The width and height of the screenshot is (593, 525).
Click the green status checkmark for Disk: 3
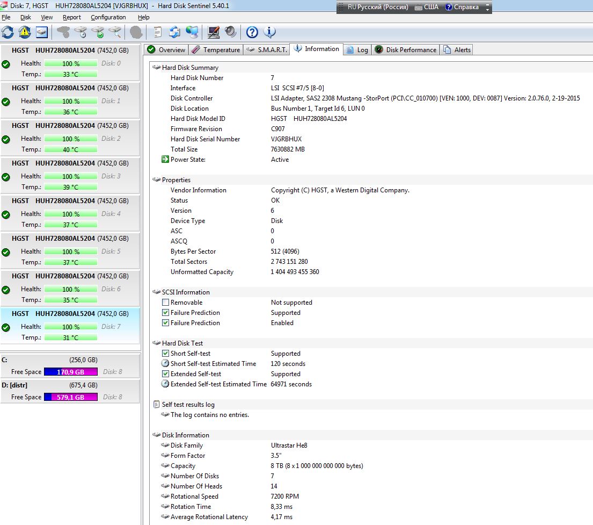(x=6, y=177)
